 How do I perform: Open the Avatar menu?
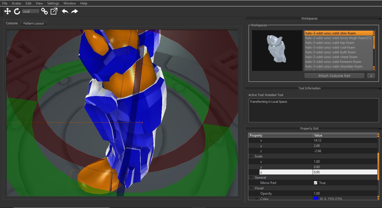[16, 3]
